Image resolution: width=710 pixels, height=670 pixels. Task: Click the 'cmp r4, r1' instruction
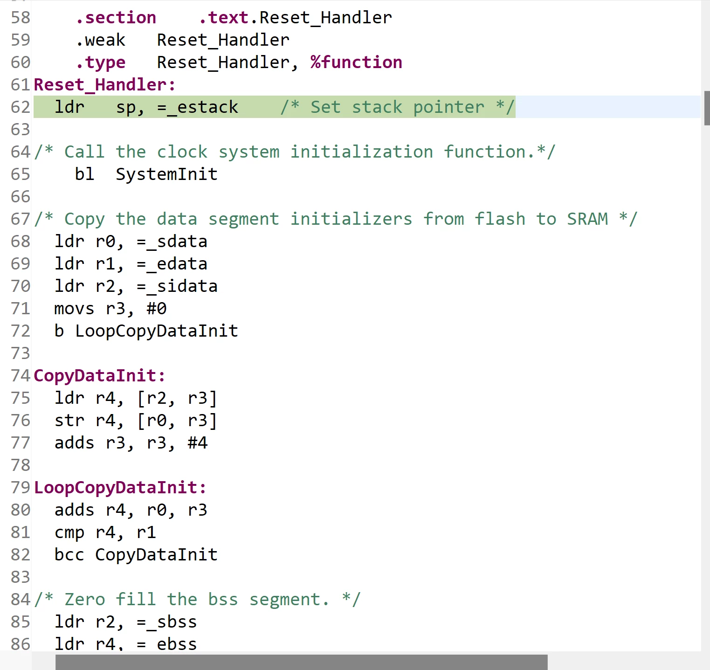point(105,532)
